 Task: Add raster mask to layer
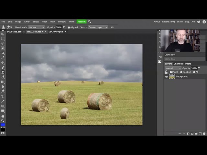coord(192,134)
